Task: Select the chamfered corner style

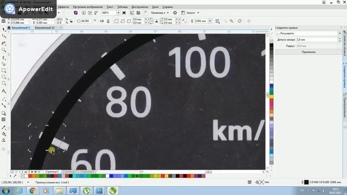Action: (x=128, y=21)
